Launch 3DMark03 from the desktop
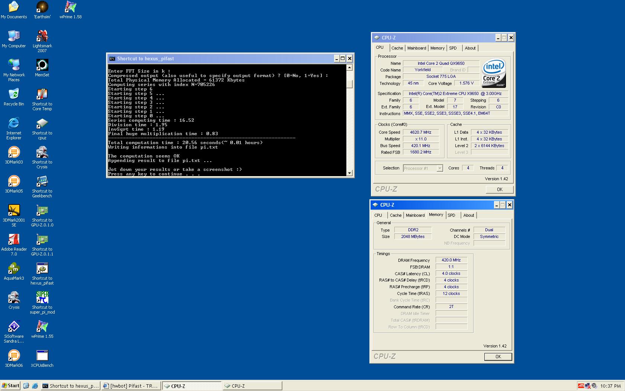625x391 pixels. [14, 155]
